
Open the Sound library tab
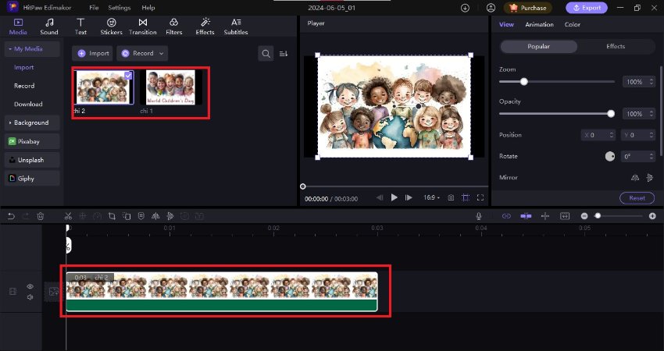coord(49,27)
